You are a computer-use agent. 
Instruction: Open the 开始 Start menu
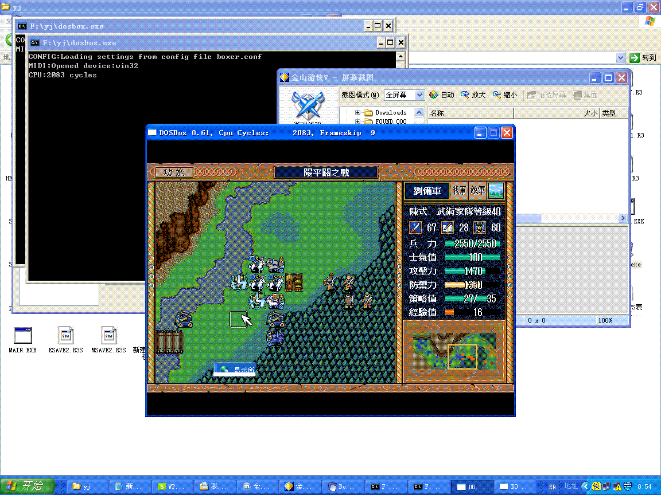pos(28,486)
